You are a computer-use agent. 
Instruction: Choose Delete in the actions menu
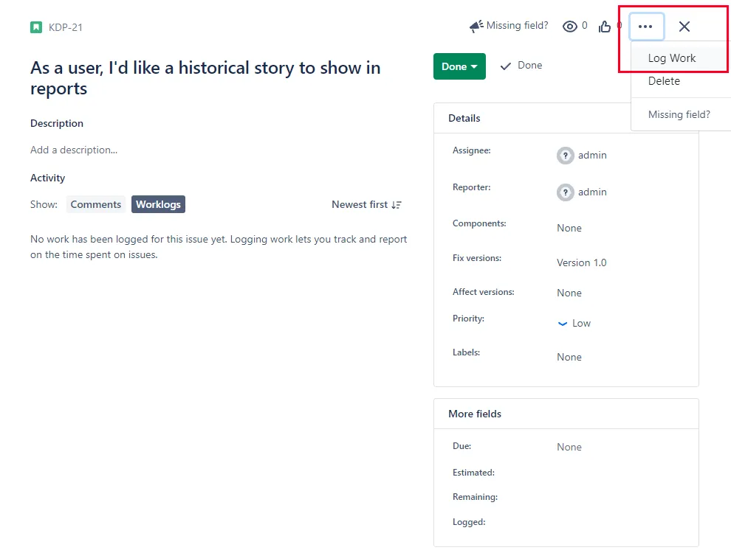point(664,81)
